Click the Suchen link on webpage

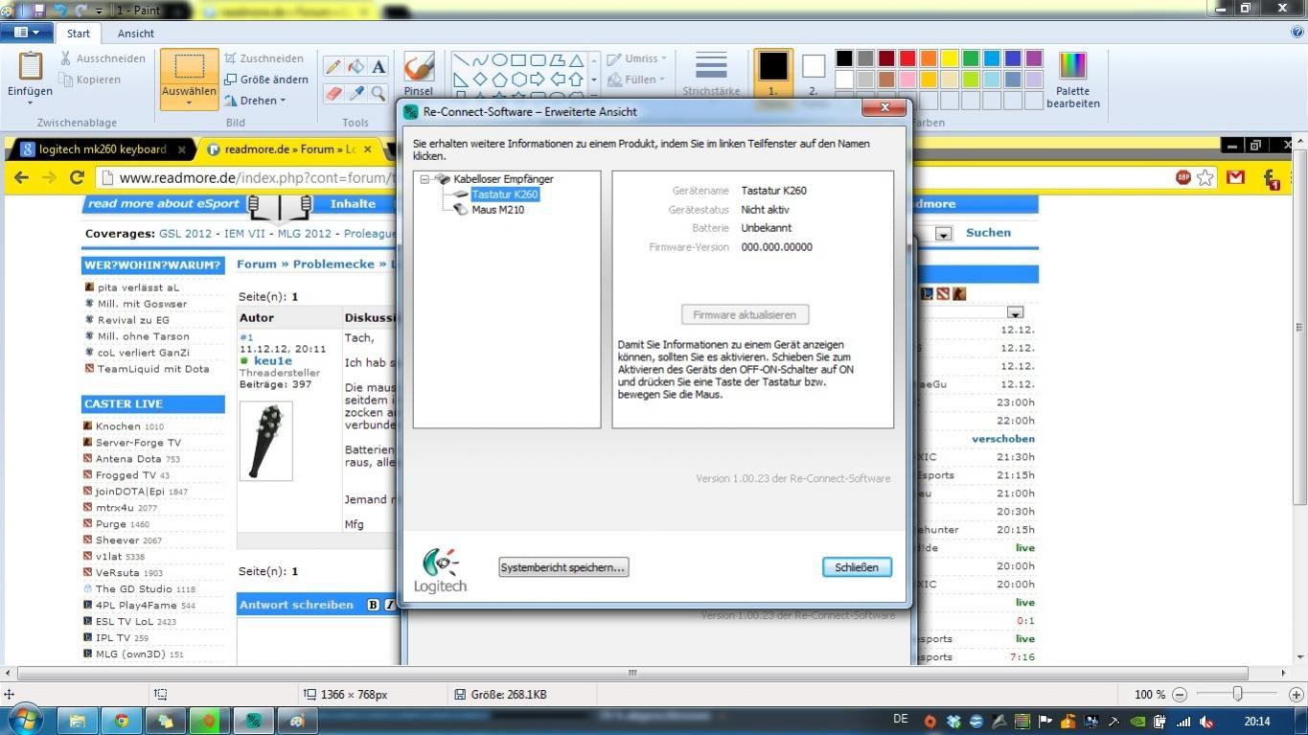click(988, 233)
